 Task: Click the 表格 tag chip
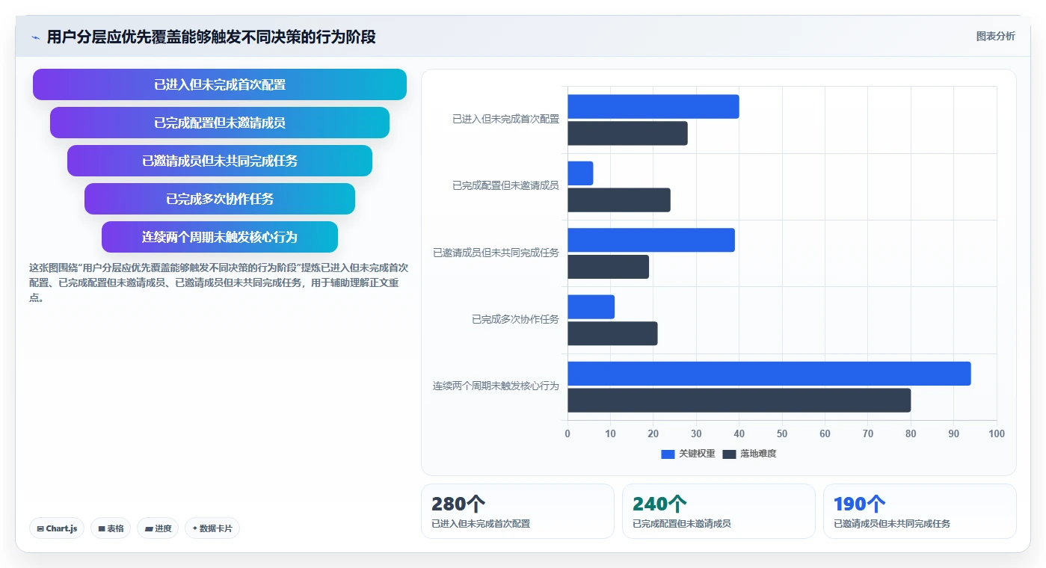(x=111, y=528)
